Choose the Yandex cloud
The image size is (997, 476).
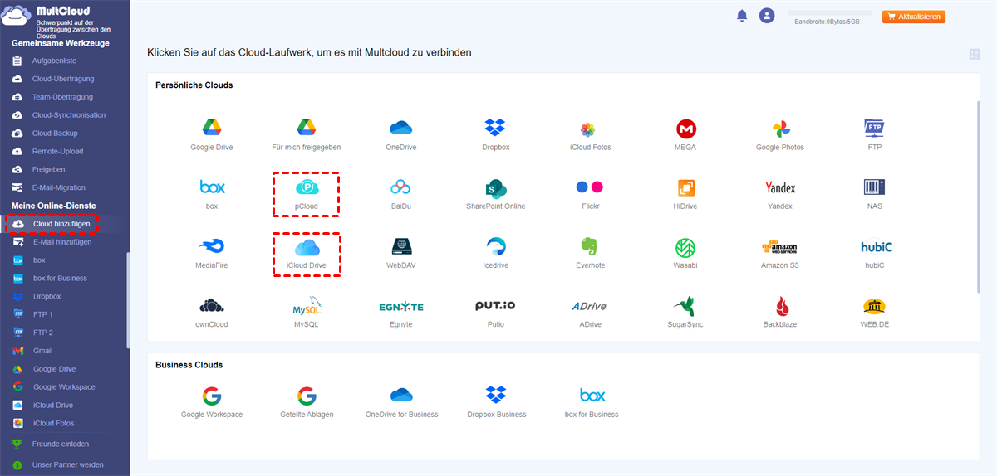tap(780, 194)
